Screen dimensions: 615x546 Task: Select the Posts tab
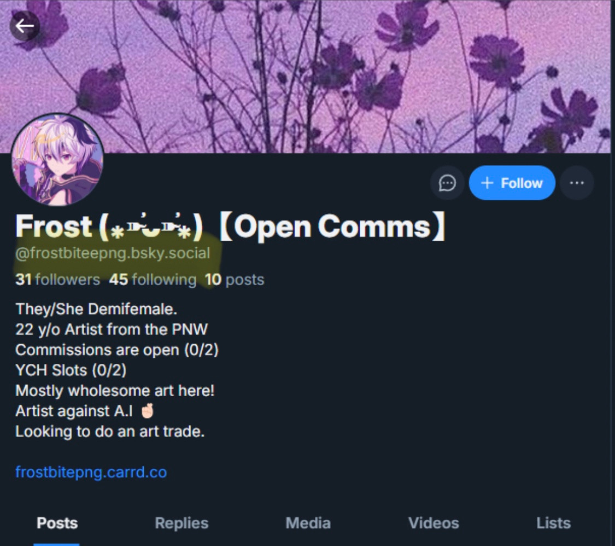57,523
